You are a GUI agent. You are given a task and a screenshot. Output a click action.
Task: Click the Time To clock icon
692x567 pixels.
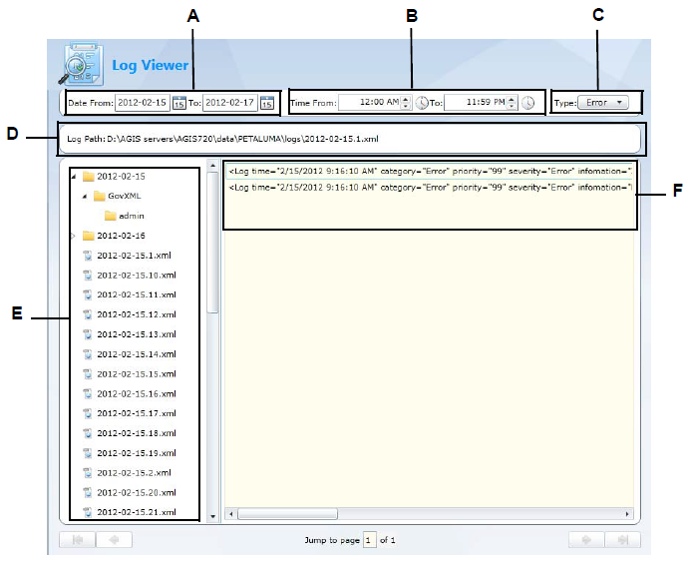(527, 103)
